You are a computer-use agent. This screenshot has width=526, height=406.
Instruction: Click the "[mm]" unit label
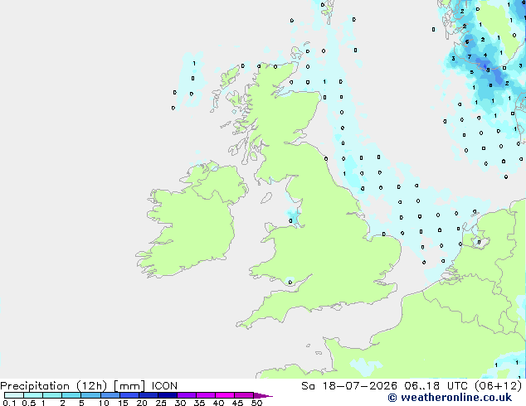pos(129,386)
